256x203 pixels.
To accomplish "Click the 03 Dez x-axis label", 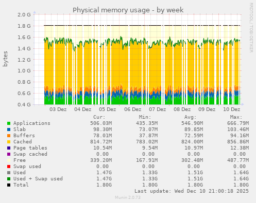I will click(58, 109).
